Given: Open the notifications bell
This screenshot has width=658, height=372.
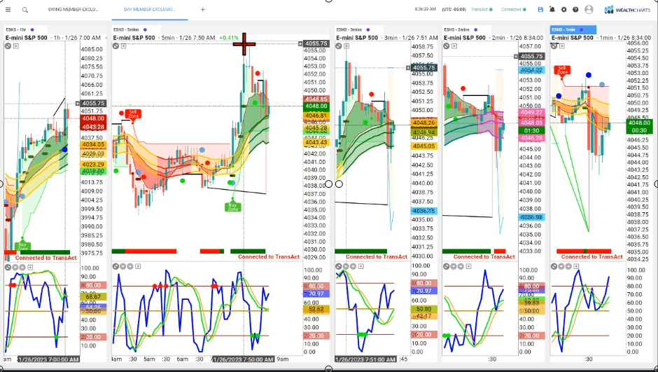Looking at the screenshot, I should pos(552,9).
